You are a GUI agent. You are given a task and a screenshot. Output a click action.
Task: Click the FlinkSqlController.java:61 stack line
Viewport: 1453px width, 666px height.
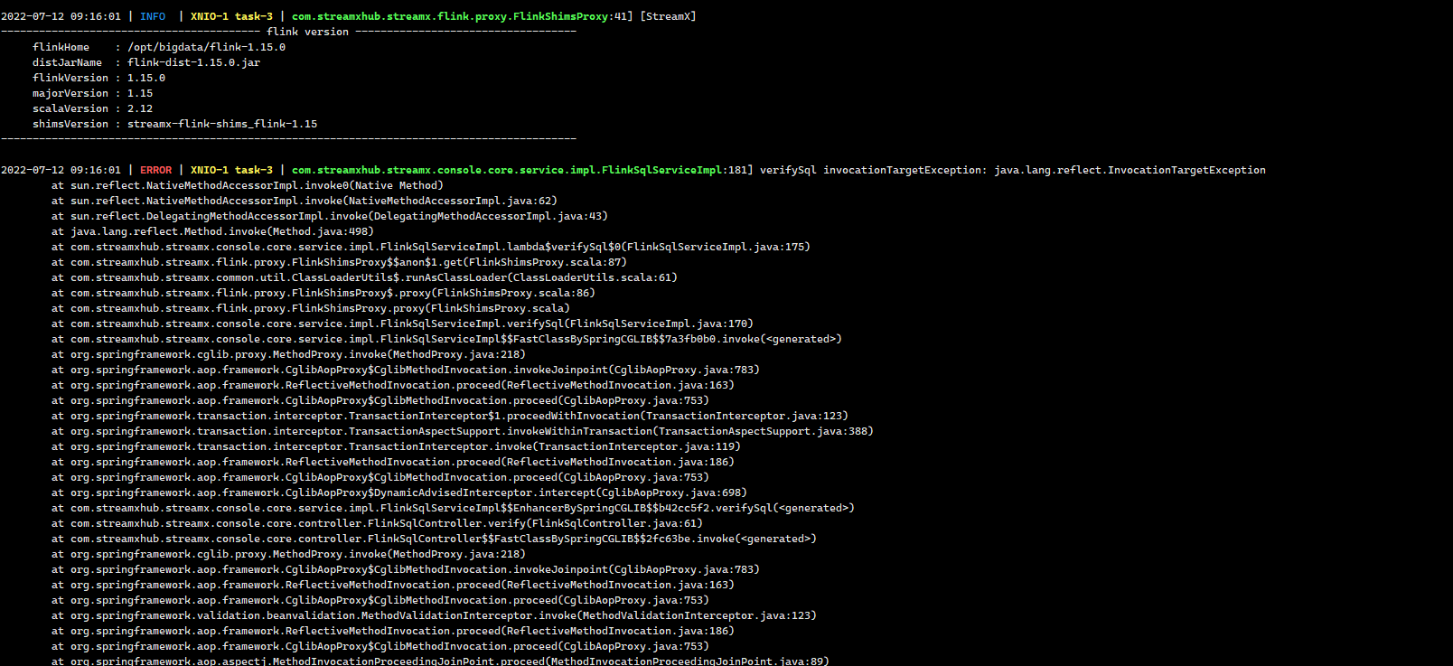coord(377,523)
